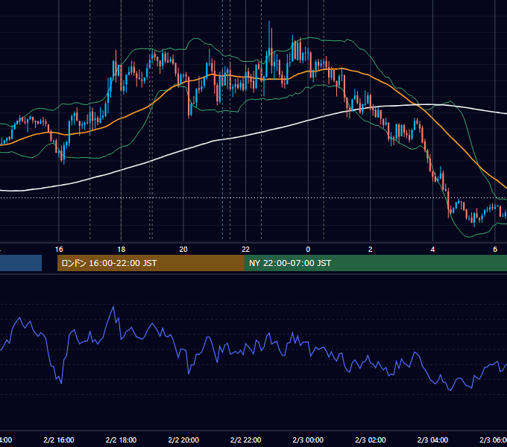Click the 2/2 22:00 time label
507x447 pixels.
tap(246, 440)
